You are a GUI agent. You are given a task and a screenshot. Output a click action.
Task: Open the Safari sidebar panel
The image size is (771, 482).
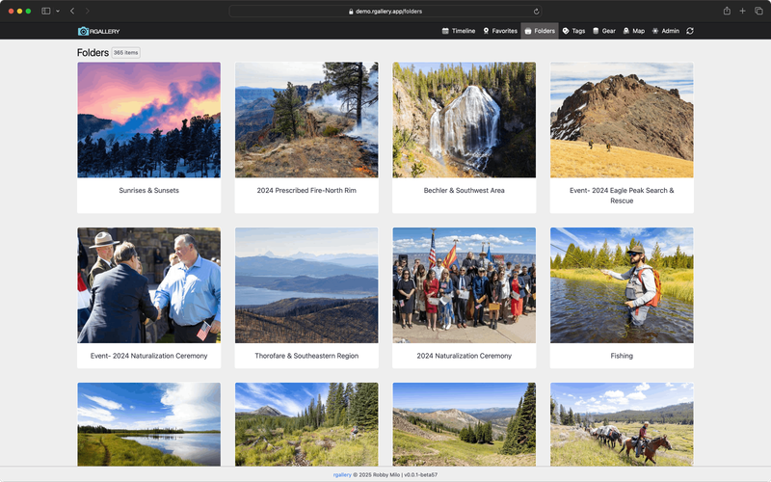[45, 11]
